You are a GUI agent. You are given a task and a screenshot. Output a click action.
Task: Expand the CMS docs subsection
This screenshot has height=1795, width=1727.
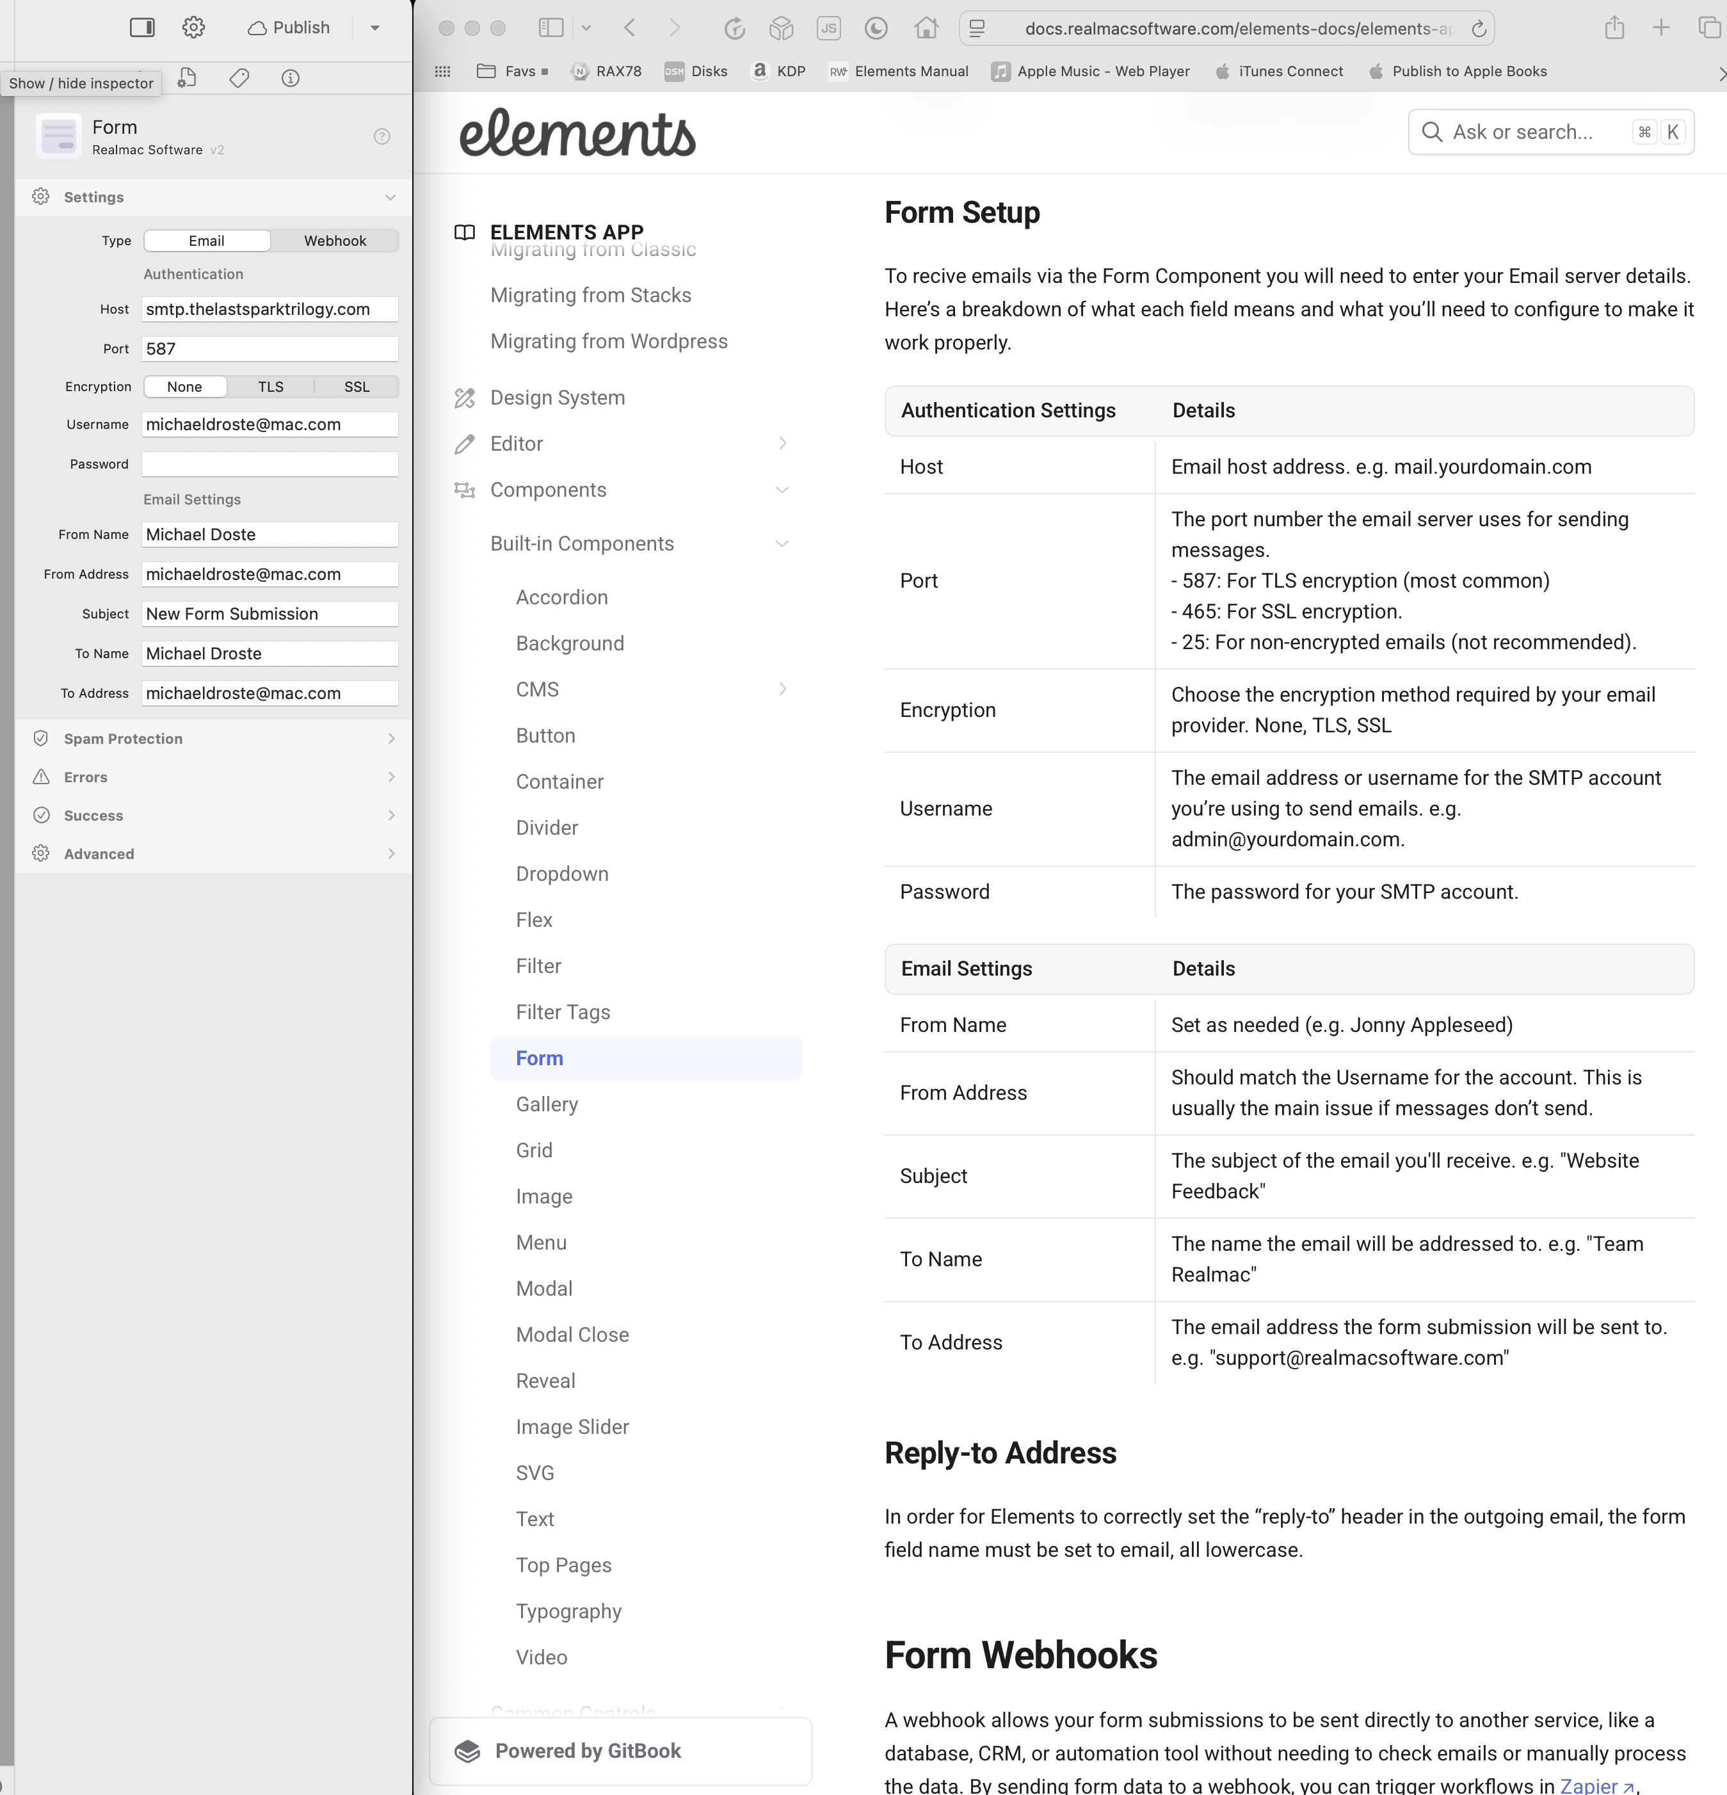[783, 689]
